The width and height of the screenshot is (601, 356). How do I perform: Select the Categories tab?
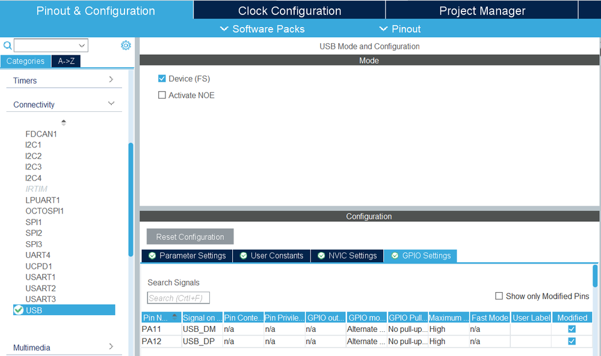click(25, 61)
